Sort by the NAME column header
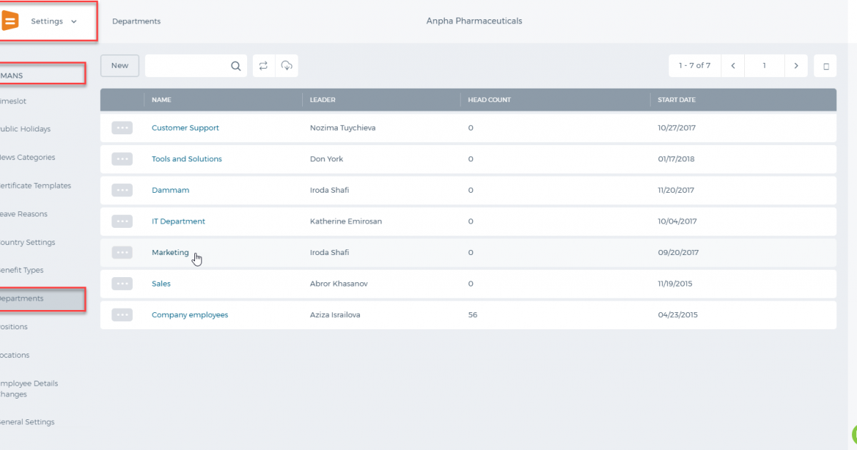The height and width of the screenshot is (450, 857). 161,100
